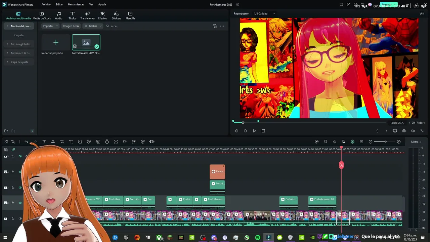Image resolution: width=430 pixels, height=242 pixels.
Task: Open the color palette tool
Action: 89,142
